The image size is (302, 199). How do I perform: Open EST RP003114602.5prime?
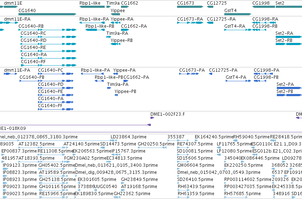click(x=248, y=180)
